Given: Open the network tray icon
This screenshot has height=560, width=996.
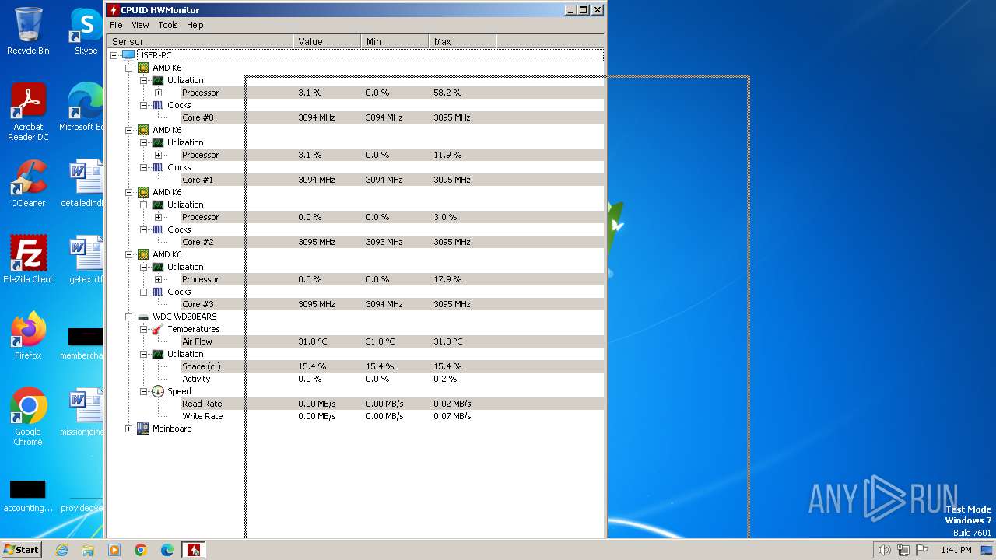Looking at the screenshot, I should tap(903, 550).
